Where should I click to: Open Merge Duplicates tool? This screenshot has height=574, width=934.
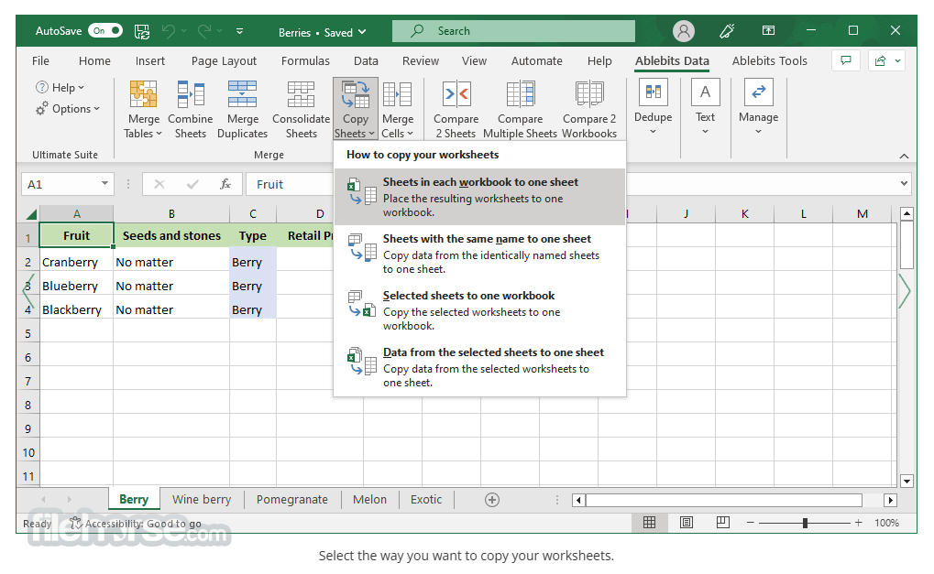coord(242,110)
